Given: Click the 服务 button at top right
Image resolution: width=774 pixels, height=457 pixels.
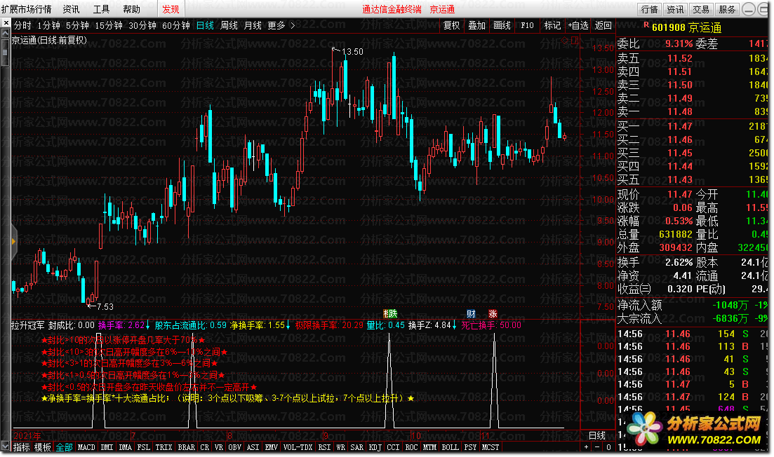Looking at the screenshot, I should (726, 9).
